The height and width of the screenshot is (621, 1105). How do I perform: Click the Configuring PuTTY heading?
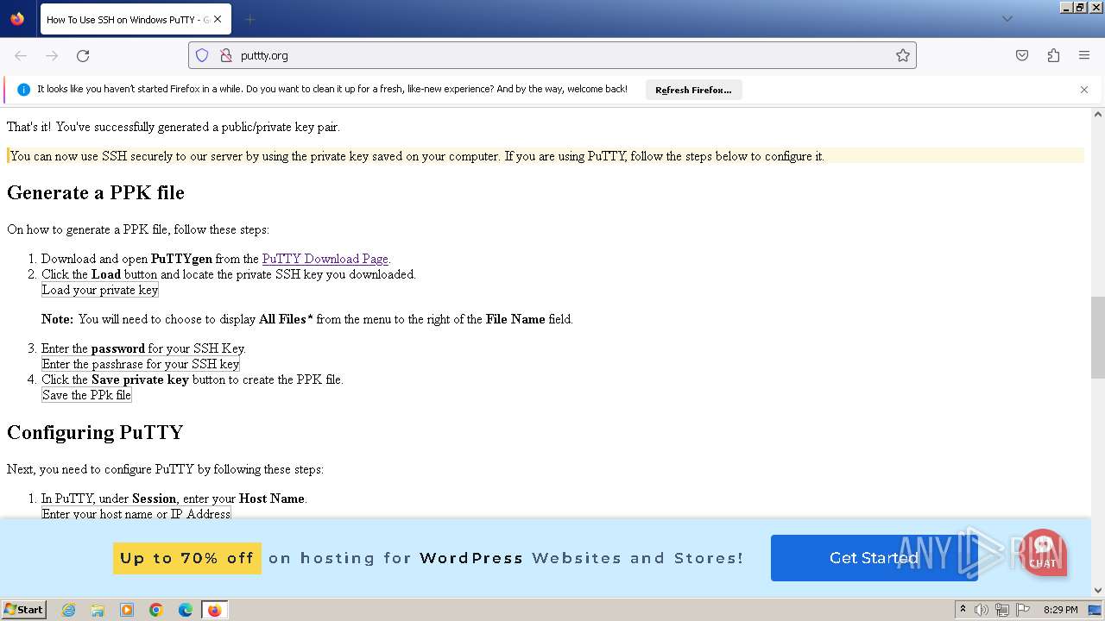(x=95, y=432)
